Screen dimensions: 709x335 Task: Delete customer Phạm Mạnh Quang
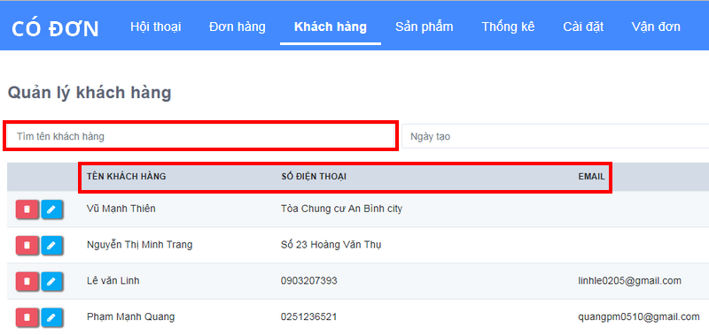tap(27, 317)
